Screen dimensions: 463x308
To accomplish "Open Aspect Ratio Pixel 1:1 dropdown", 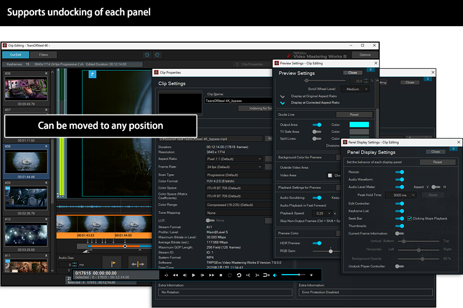I will point(234,159).
